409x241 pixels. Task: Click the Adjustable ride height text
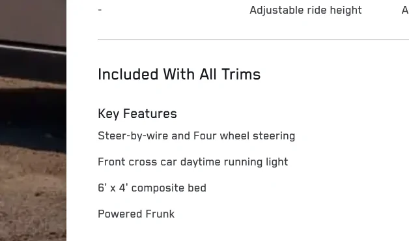point(305,10)
